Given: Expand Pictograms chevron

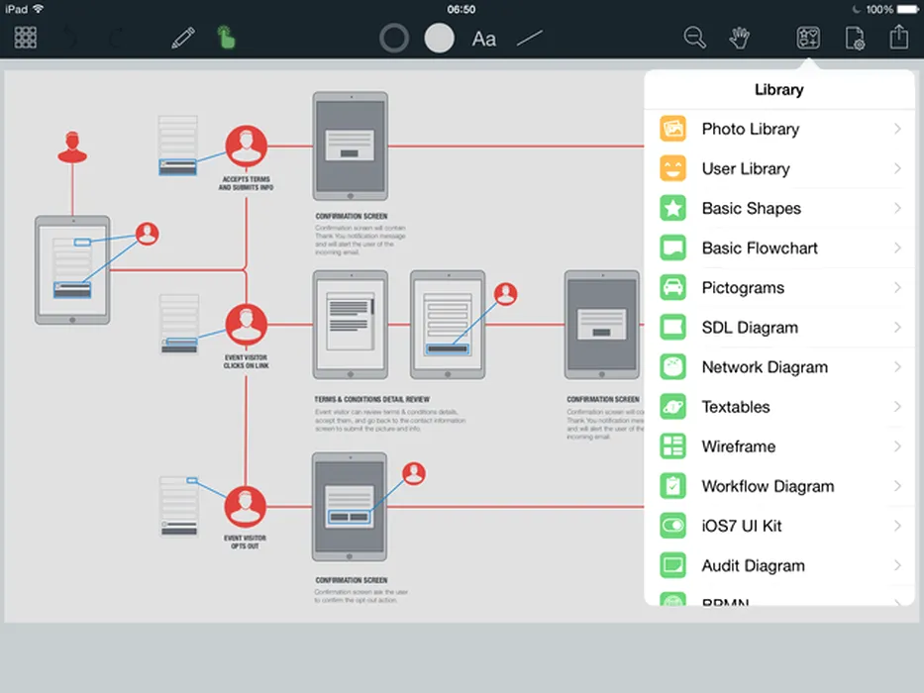Looking at the screenshot, I should click(897, 287).
